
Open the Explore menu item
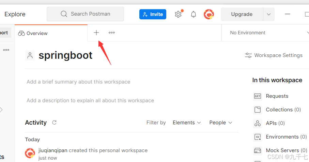click(15, 14)
